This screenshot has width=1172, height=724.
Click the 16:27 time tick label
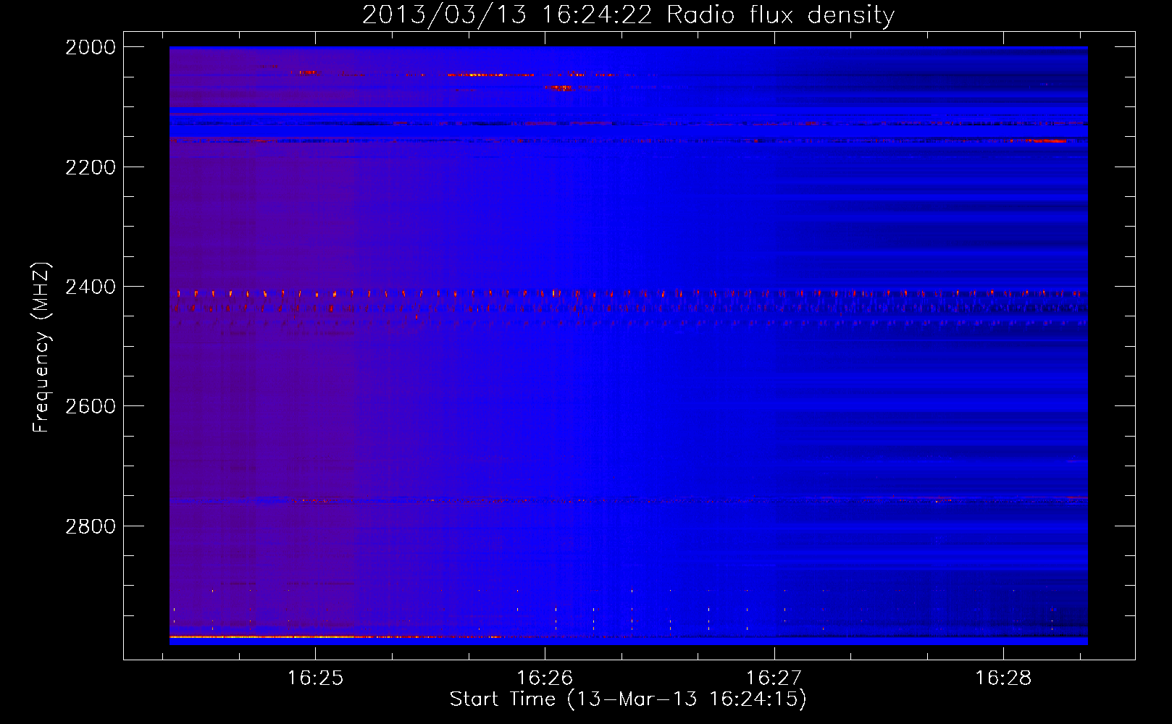[774, 678]
